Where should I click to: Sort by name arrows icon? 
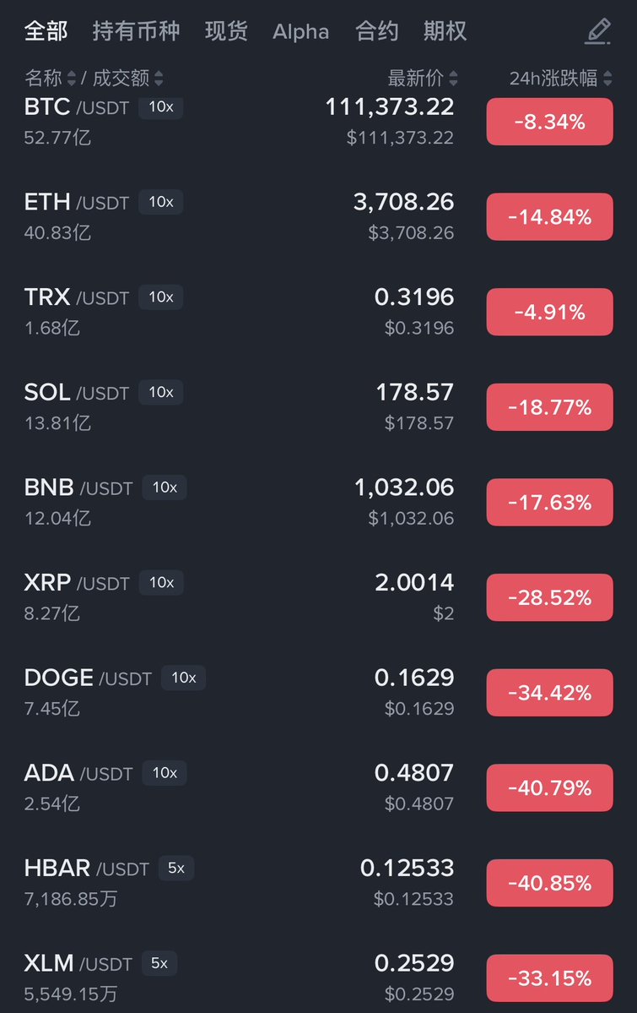[x=72, y=79]
